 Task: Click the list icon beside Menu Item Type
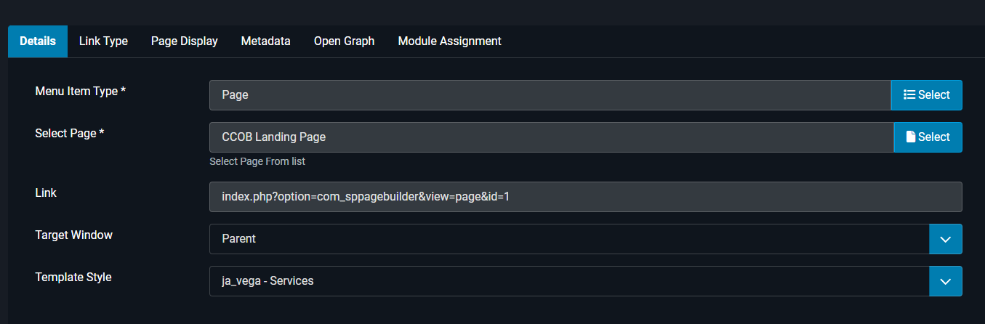point(909,95)
